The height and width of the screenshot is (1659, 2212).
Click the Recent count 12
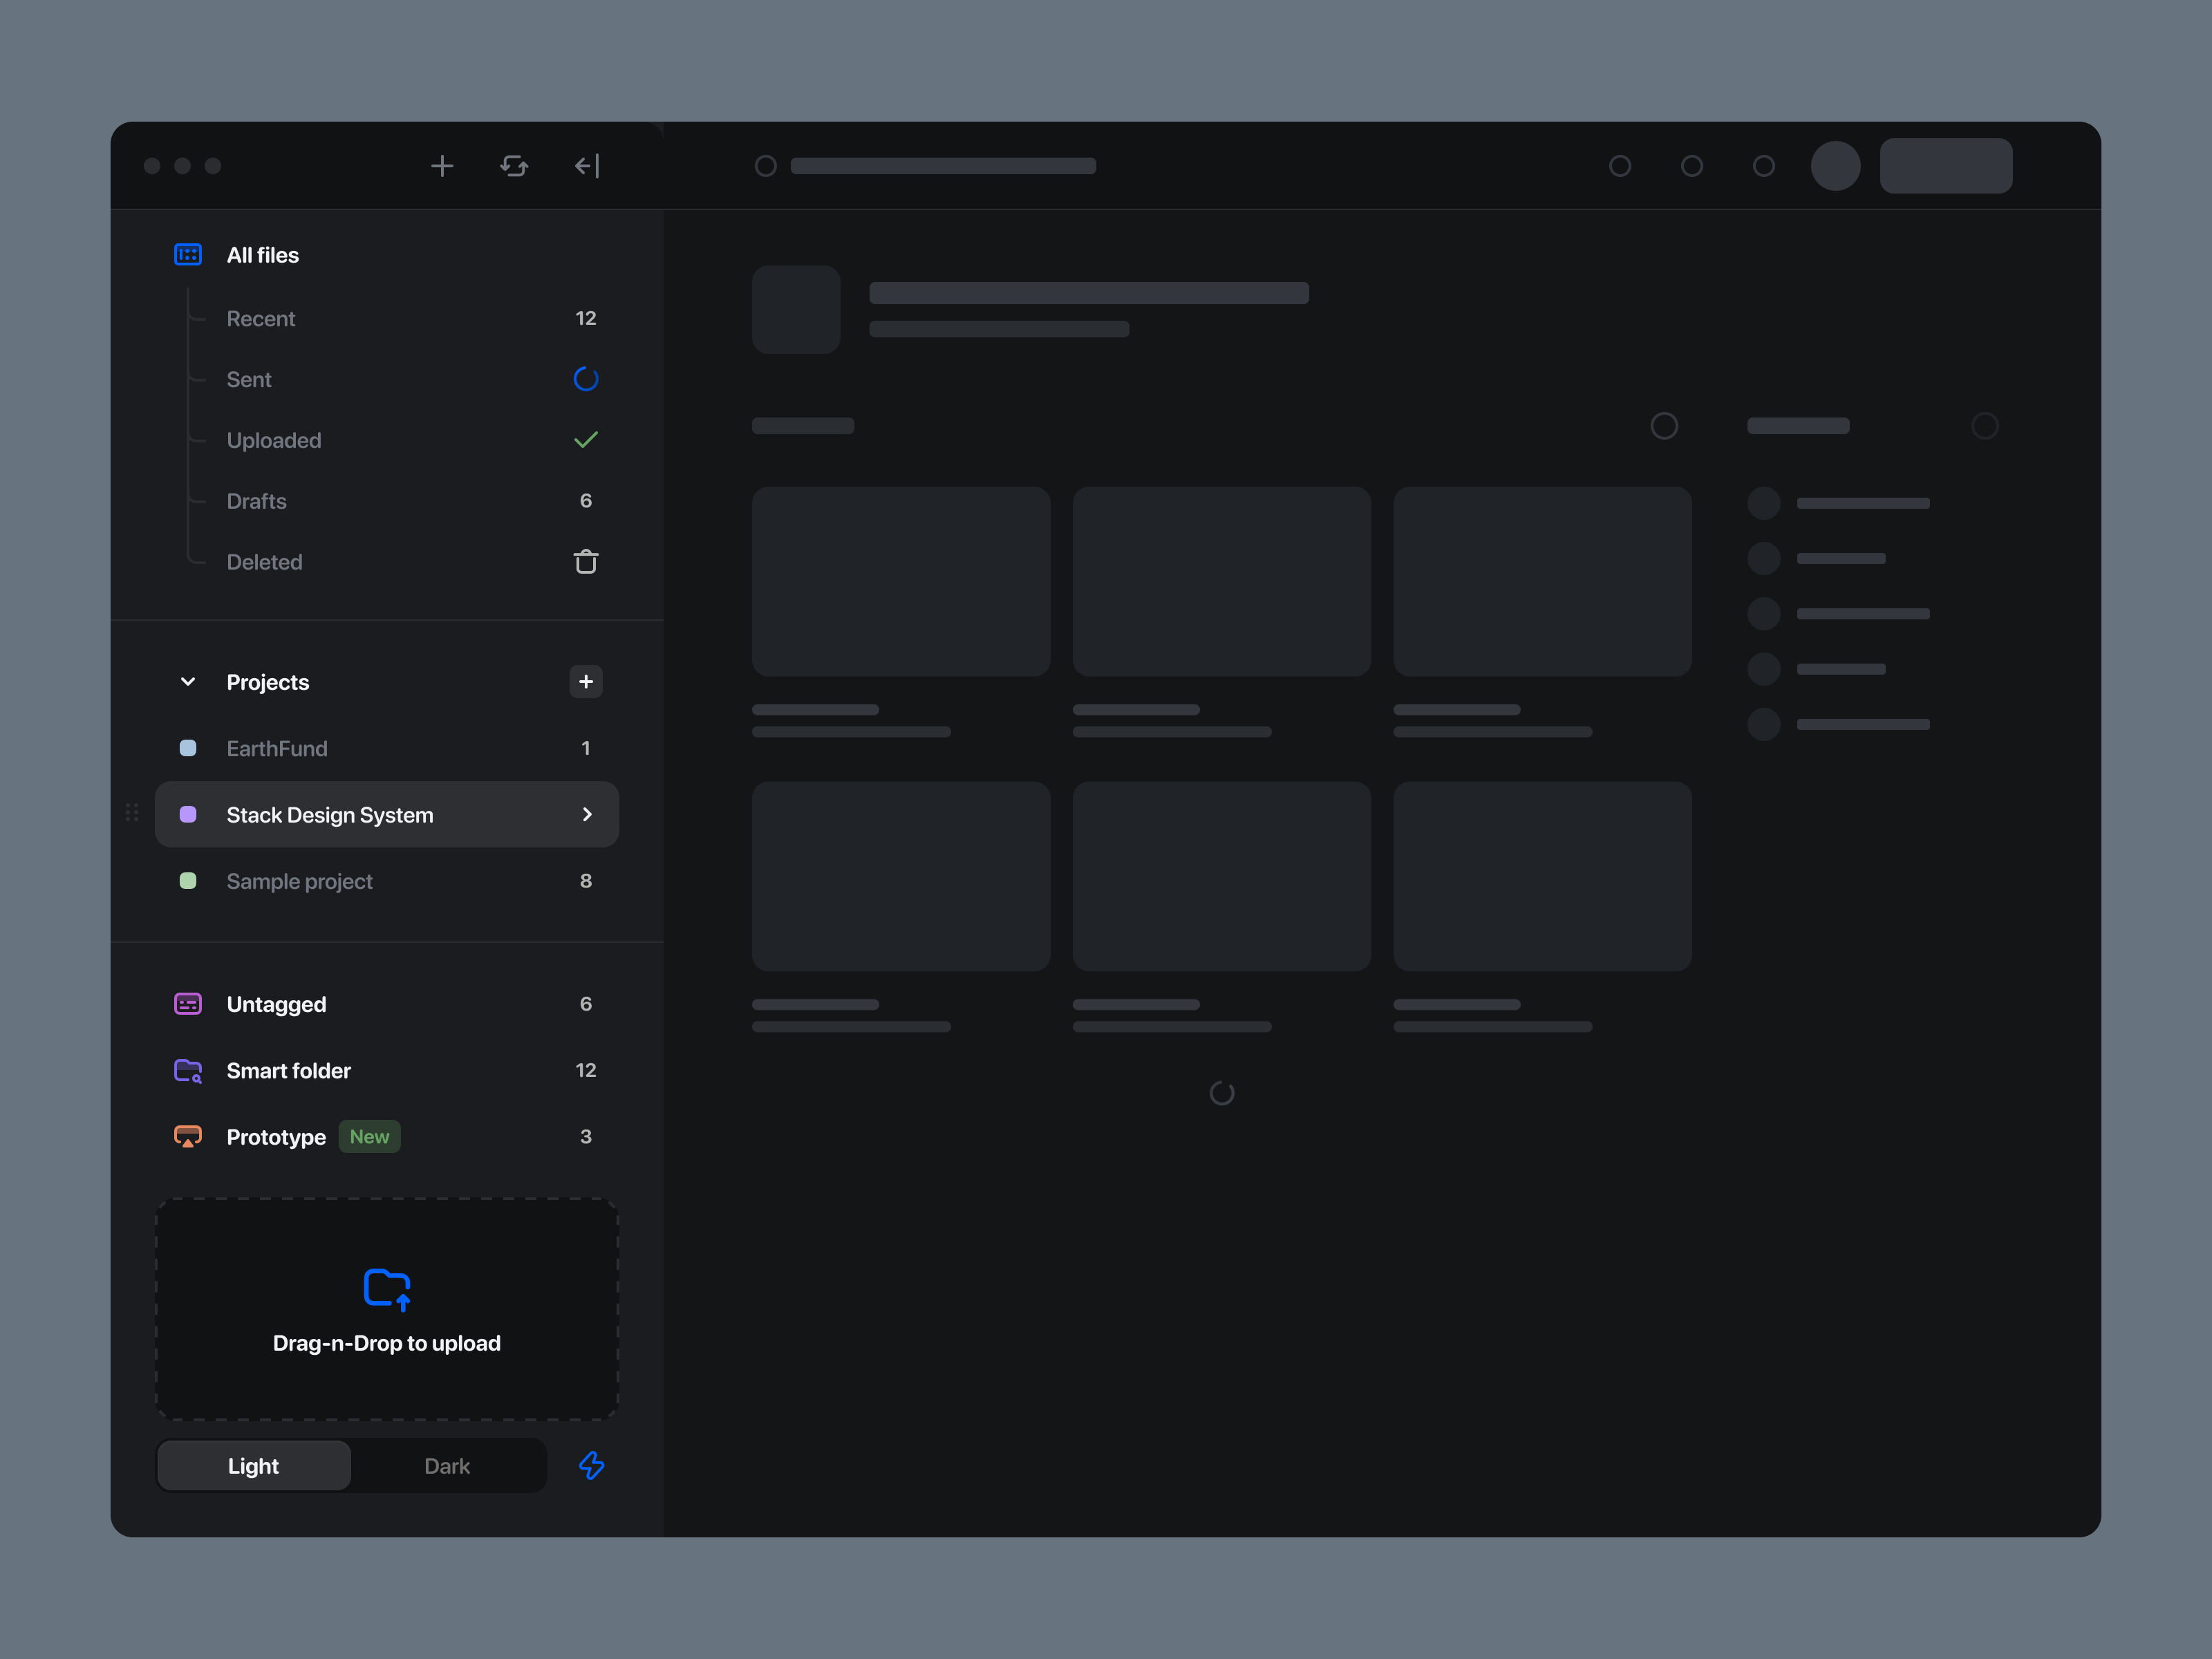tap(586, 318)
